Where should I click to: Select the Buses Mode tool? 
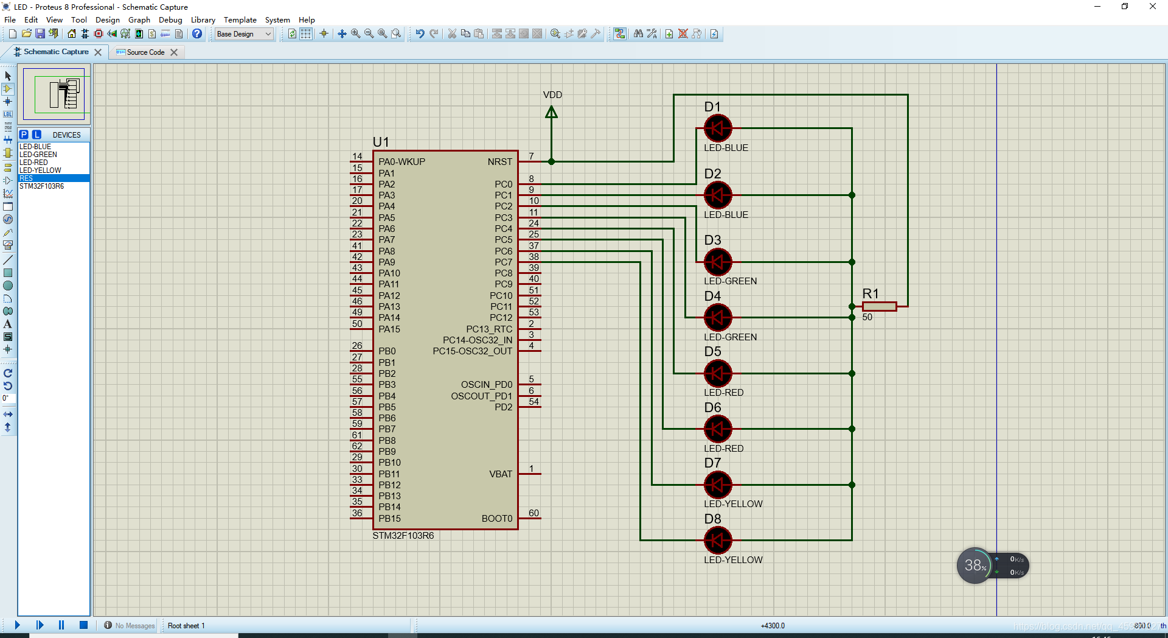(8, 140)
